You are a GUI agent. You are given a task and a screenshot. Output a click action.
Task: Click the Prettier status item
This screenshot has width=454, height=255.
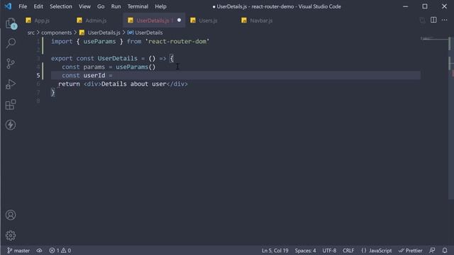pyautogui.click(x=410, y=250)
